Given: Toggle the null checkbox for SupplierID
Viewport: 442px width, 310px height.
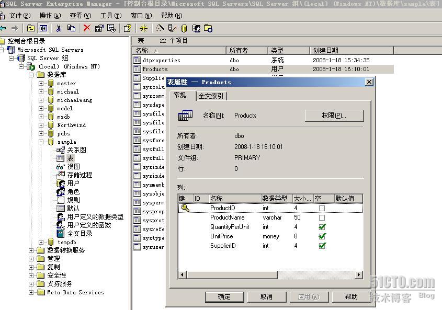Looking at the screenshot, I should pyautogui.click(x=322, y=246).
